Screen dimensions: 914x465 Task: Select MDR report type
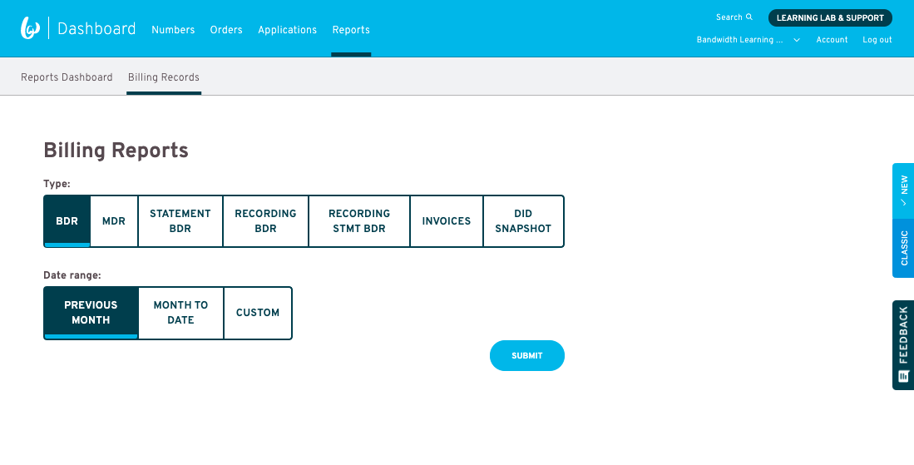point(114,221)
